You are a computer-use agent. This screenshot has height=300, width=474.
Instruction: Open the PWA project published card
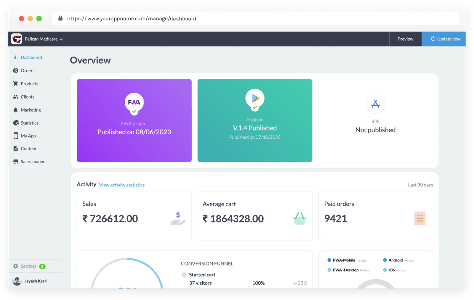pyautogui.click(x=134, y=120)
